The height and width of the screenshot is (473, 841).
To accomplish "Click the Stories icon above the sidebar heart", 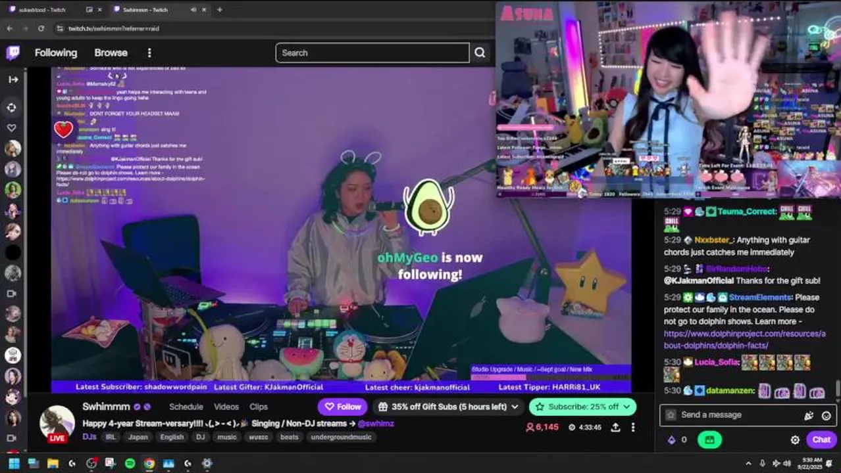I will [x=12, y=107].
